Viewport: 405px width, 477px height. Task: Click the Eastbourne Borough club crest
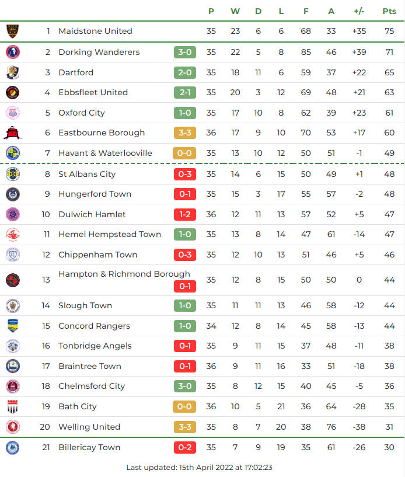coord(12,133)
